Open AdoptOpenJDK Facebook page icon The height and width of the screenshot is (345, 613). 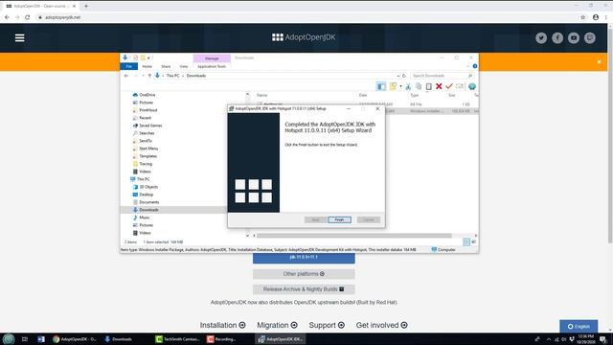coord(557,37)
